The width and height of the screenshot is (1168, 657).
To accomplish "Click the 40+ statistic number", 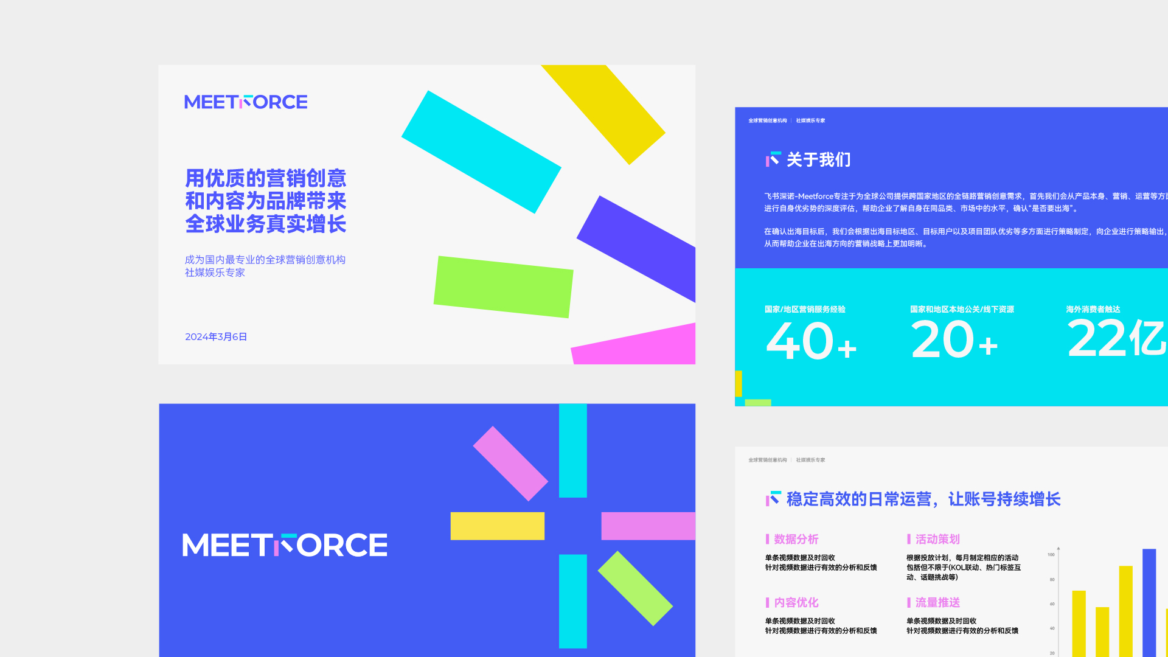I will [x=811, y=341].
